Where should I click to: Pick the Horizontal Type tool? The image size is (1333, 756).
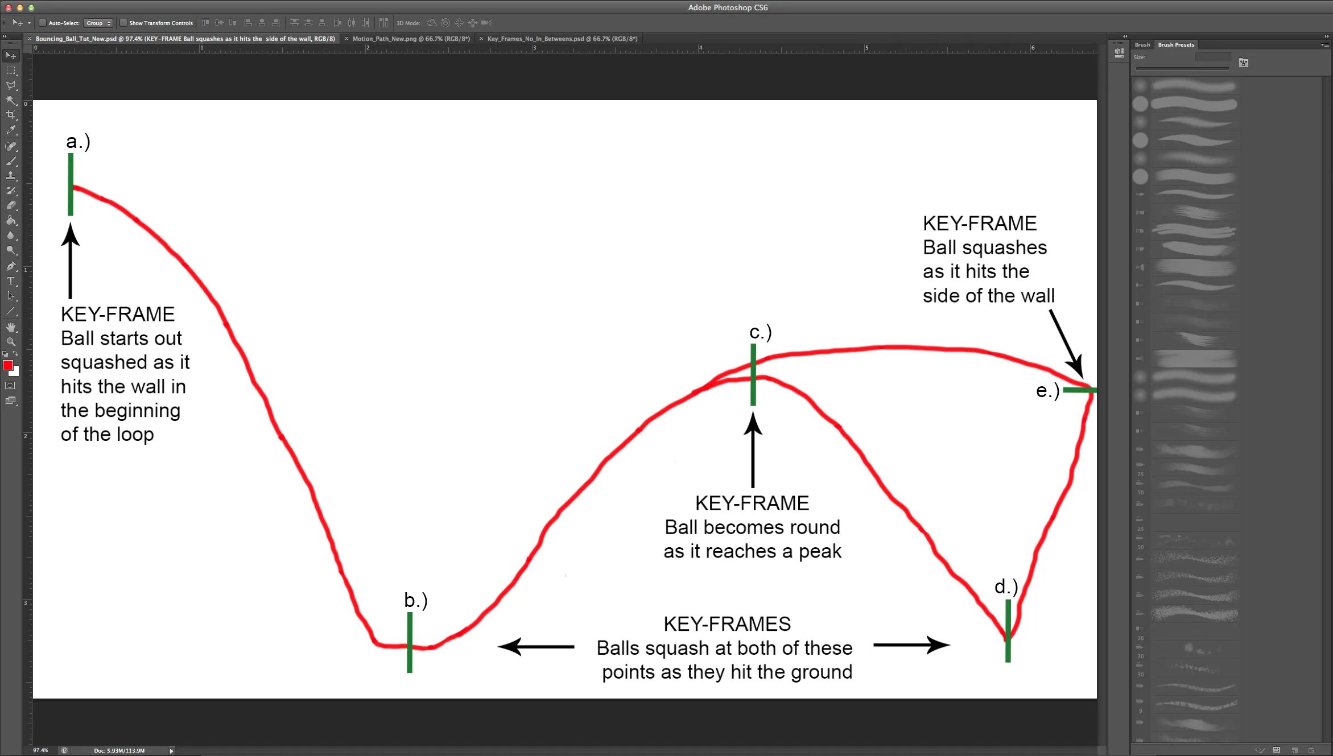(x=11, y=281)
